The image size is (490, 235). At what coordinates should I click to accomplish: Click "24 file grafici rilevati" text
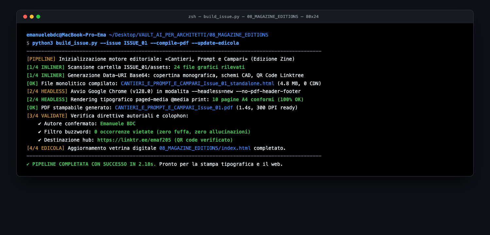click(209, 67)
